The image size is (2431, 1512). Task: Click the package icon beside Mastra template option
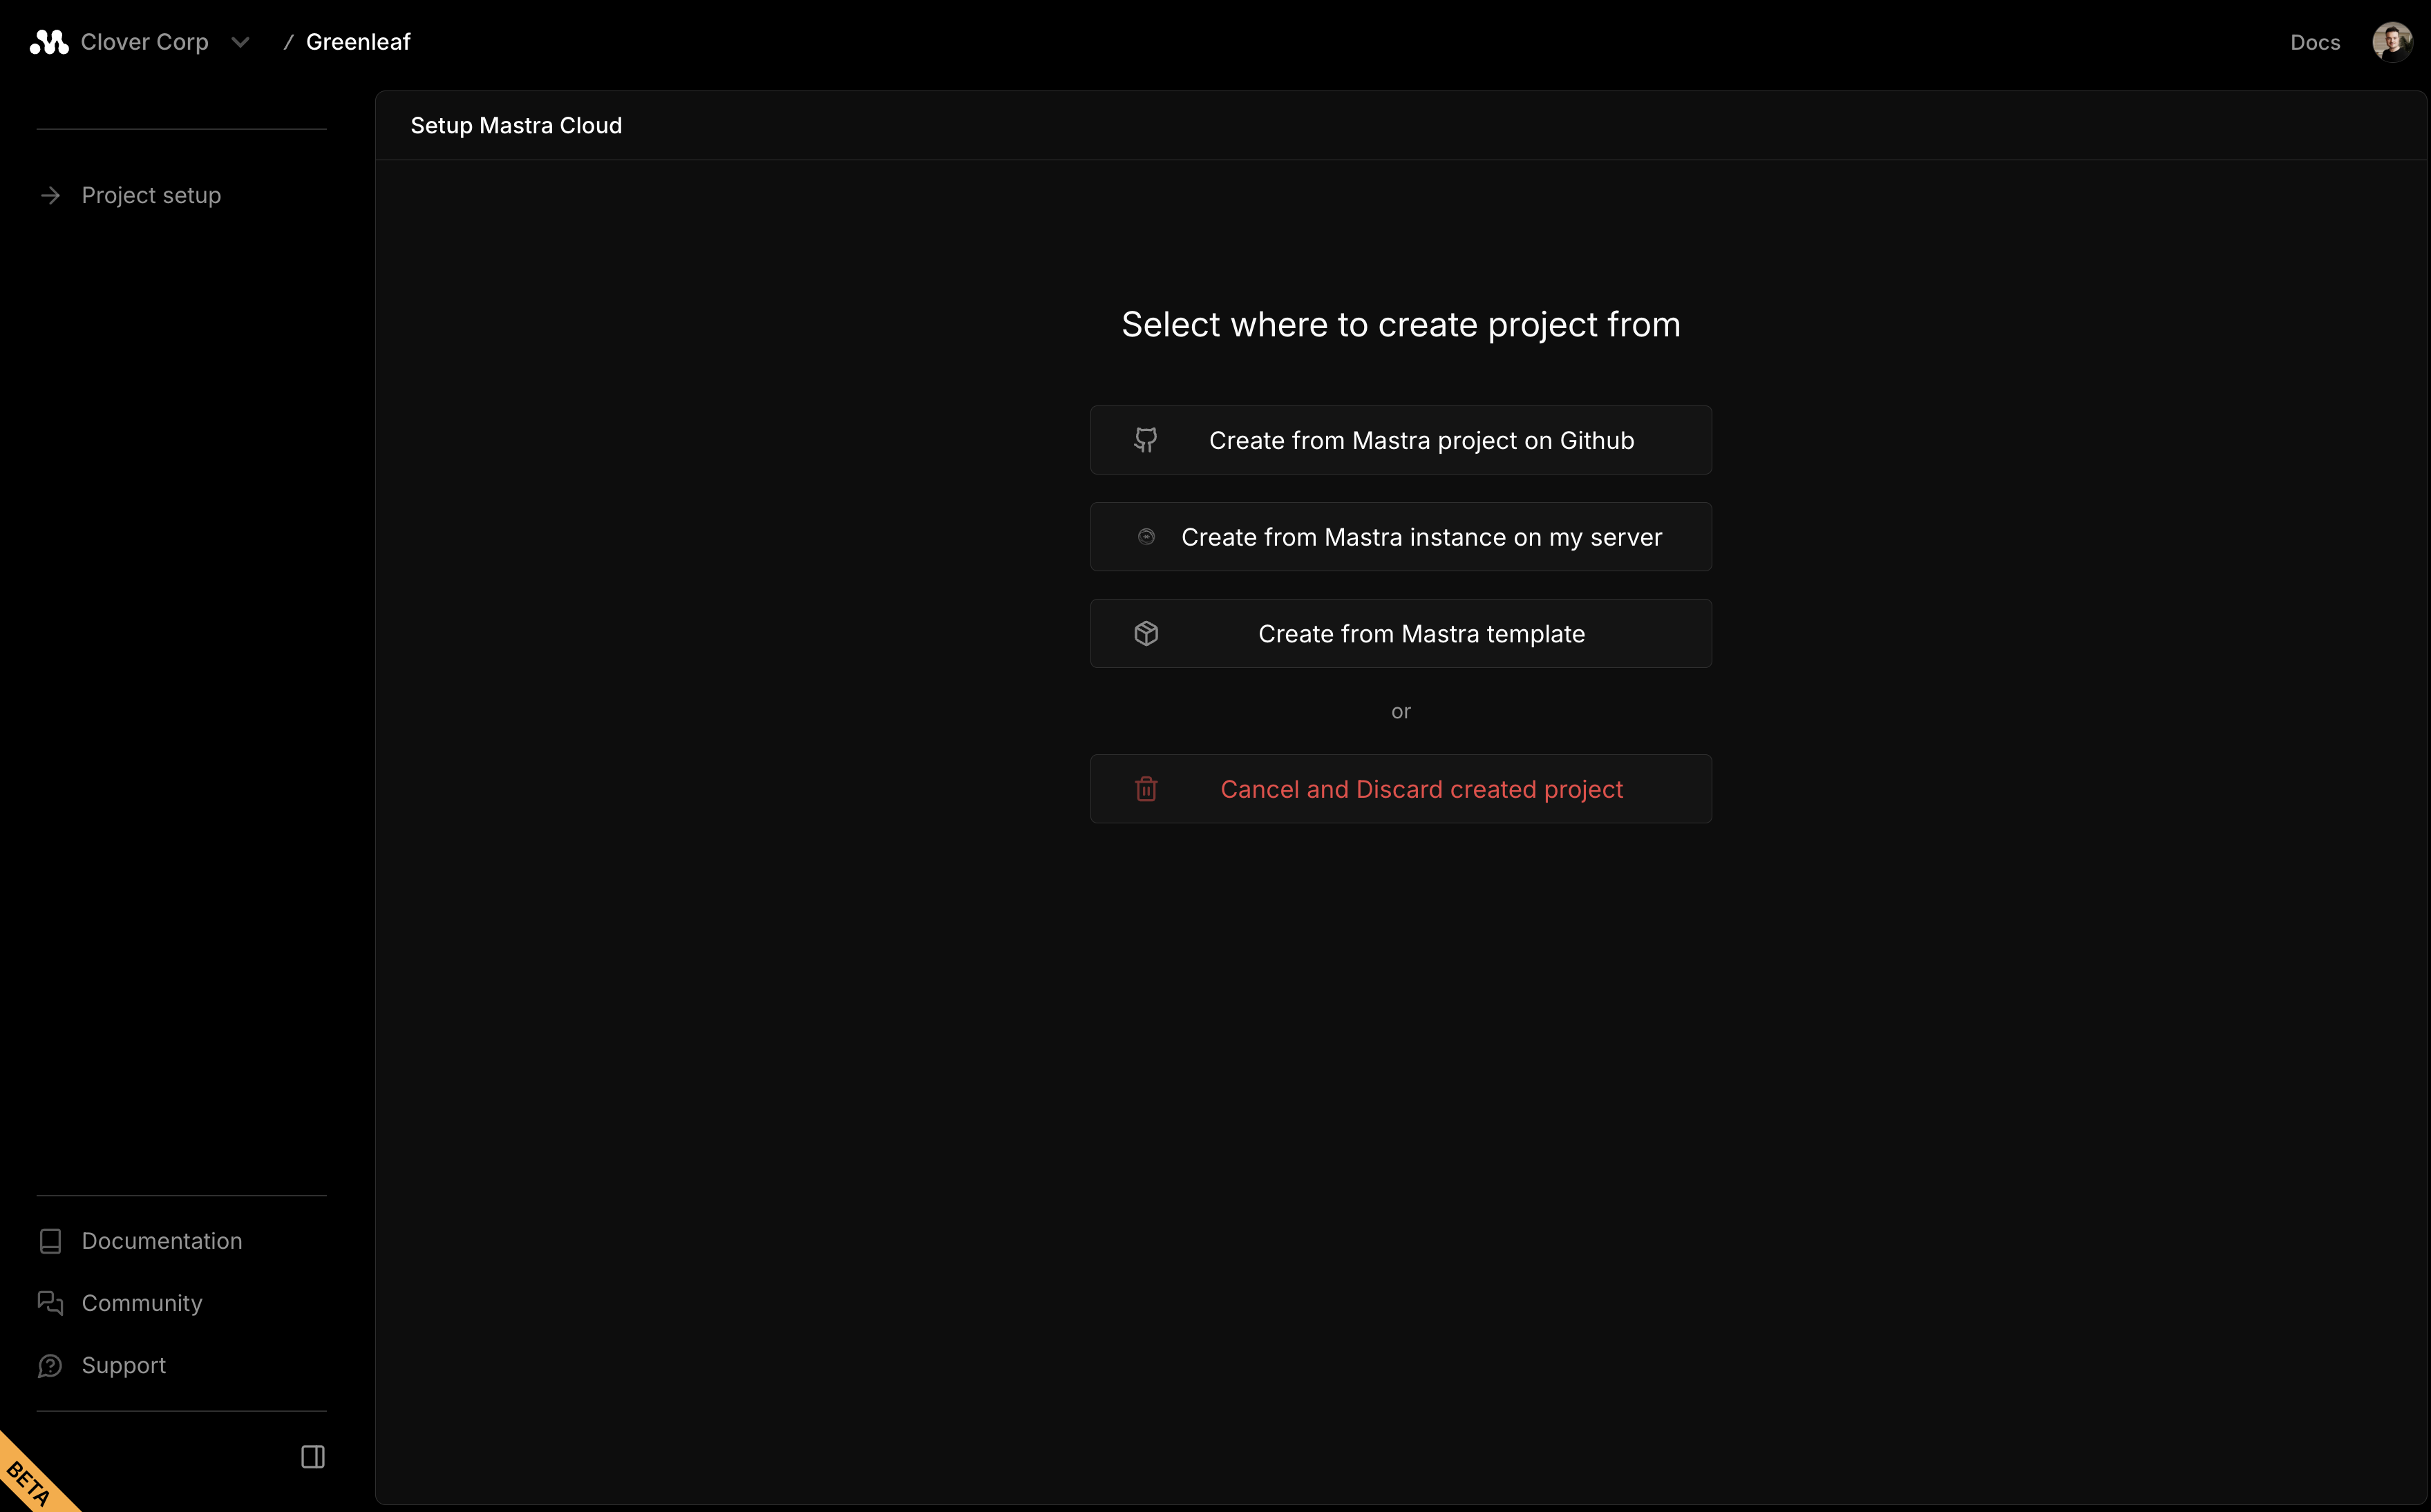pos(1146,633)
